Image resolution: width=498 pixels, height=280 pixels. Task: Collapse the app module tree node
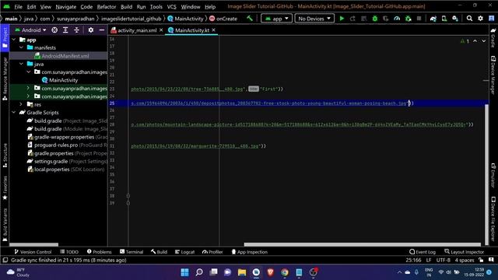[14, 40]
